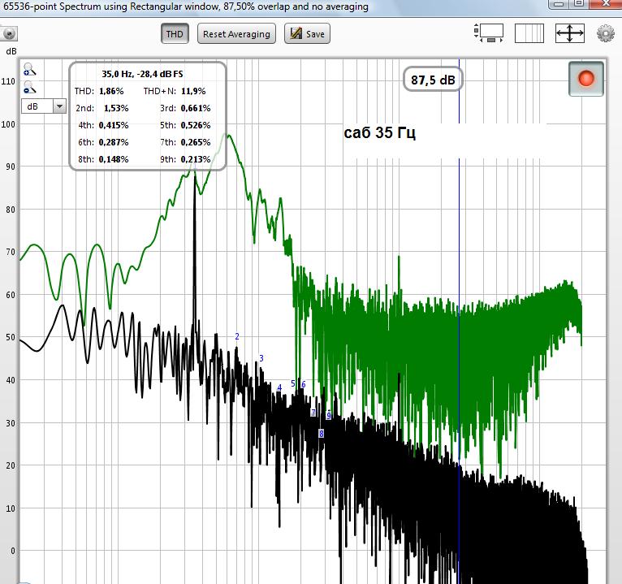Viewport: 622px width, 584px height.
Task: Click Reset Averaging button
Action: pyautogui.click(x=236, y=34)
